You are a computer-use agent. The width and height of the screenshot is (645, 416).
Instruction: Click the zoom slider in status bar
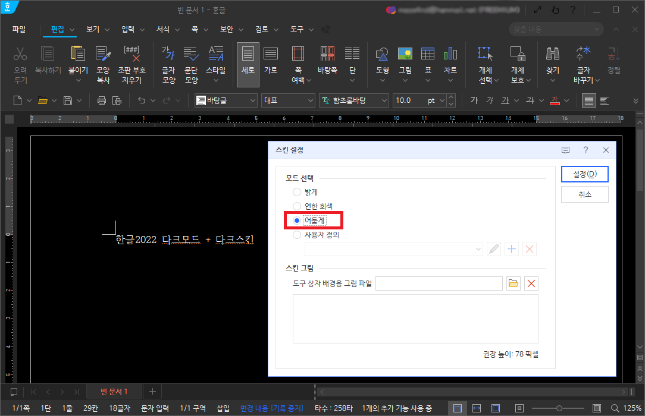pyautogui.click(x=559, y=408)
